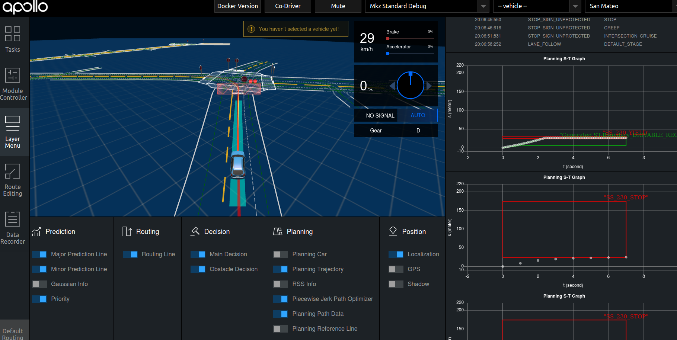Click the Accelerator percentage bar

point(410,53)
